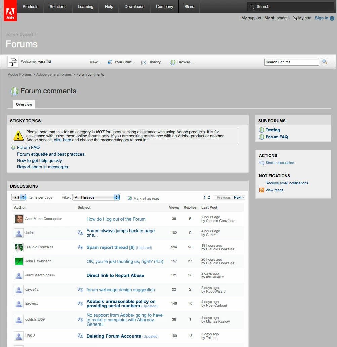Viewport: 337px width, 347px height.
Task: Click the globe icon next to Testing subforum
Action: tap(262, 130)
